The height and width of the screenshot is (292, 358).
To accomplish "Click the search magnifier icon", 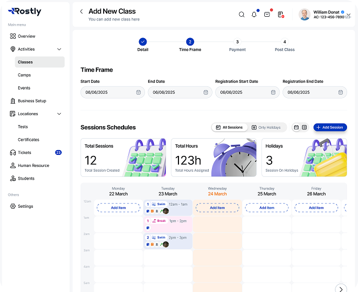I will click(242, 15).
